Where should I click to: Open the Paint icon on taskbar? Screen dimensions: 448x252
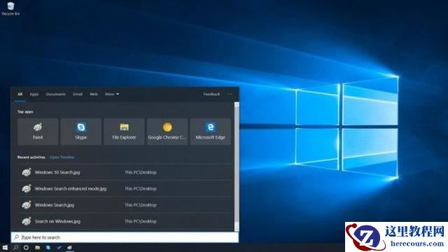(70, 247)
